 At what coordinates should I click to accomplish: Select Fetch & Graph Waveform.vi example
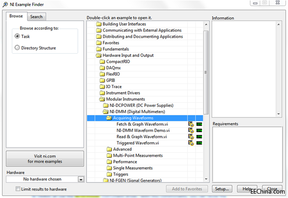pos(143,124)
